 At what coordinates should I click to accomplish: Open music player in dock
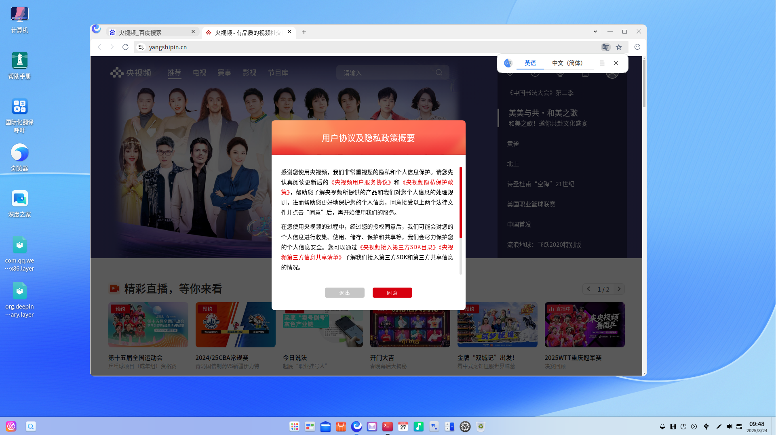[x=418, y=427]
